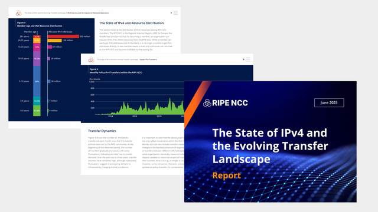The image size is (378, 212).
Task: Click the RIPE NCC logo on the report cover
Action: click(226, 103)
